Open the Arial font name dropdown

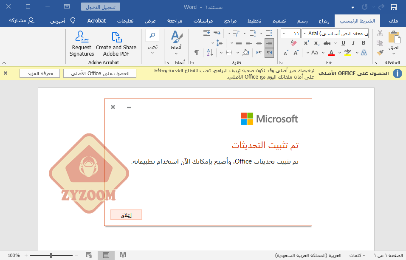(x=305, y=34)
